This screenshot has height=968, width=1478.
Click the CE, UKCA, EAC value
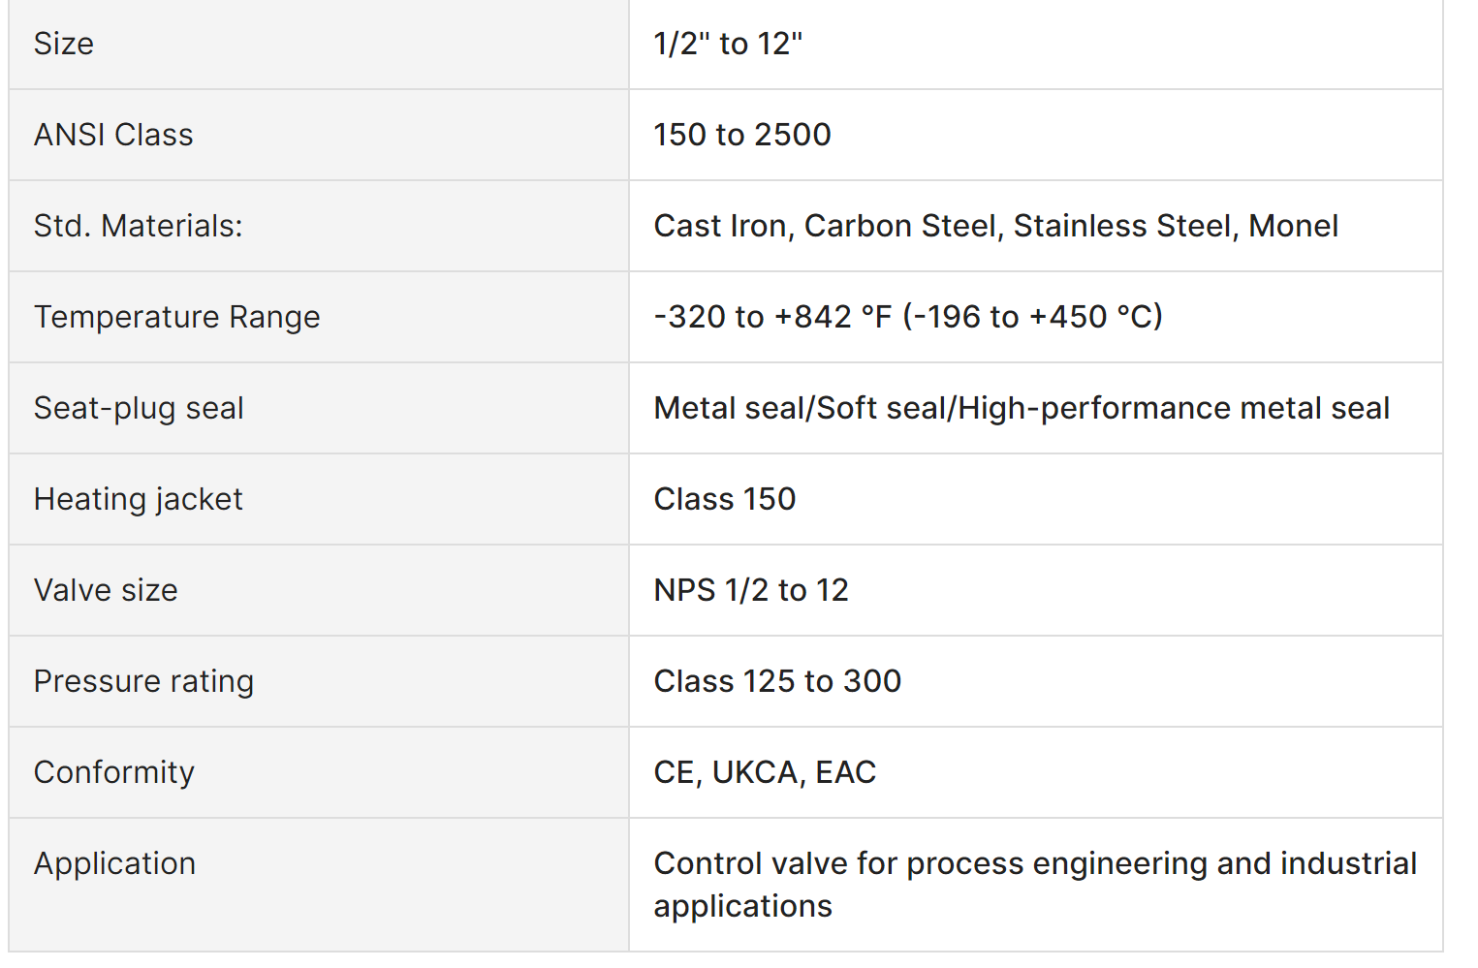[765, 772]
